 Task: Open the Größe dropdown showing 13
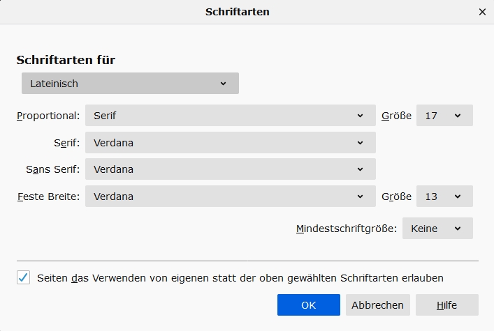pyautogui.click(x=444, y=197)
